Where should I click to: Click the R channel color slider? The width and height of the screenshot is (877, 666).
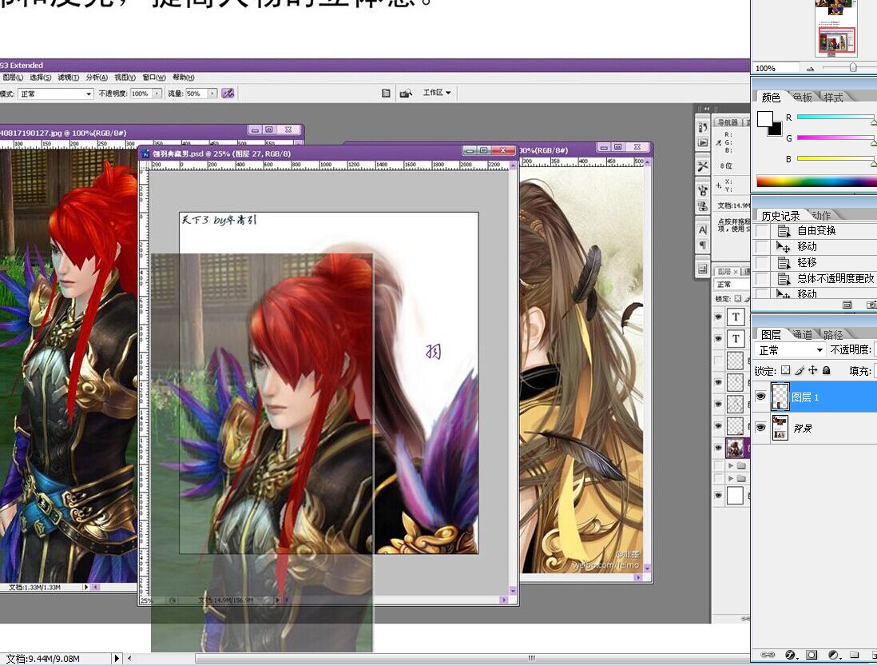coord(836,117)
